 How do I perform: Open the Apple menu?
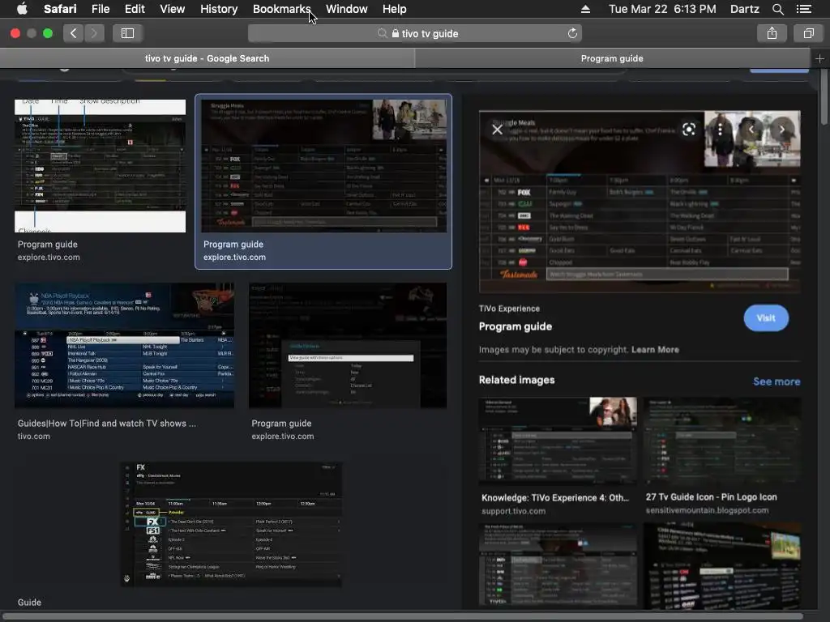click(22, 8)
